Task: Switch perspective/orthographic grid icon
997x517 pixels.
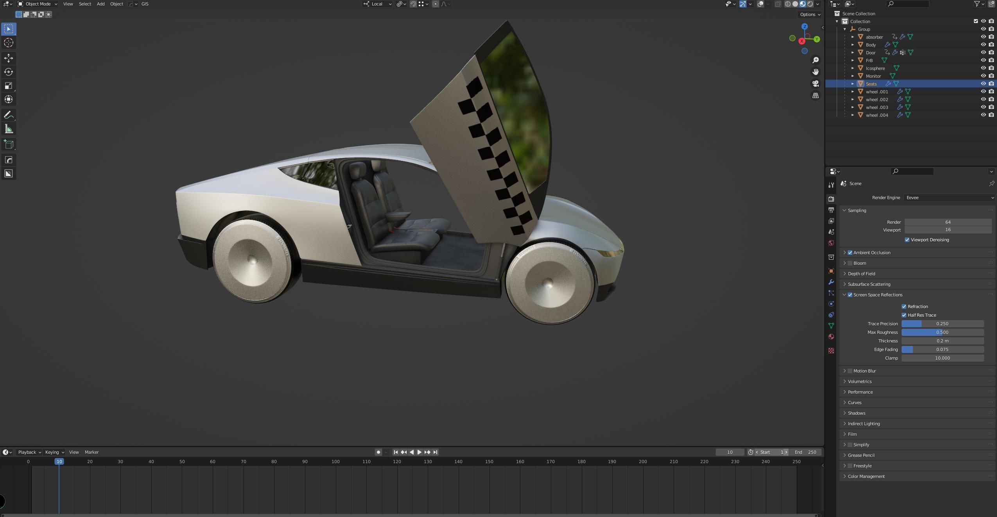Action: 816,95
